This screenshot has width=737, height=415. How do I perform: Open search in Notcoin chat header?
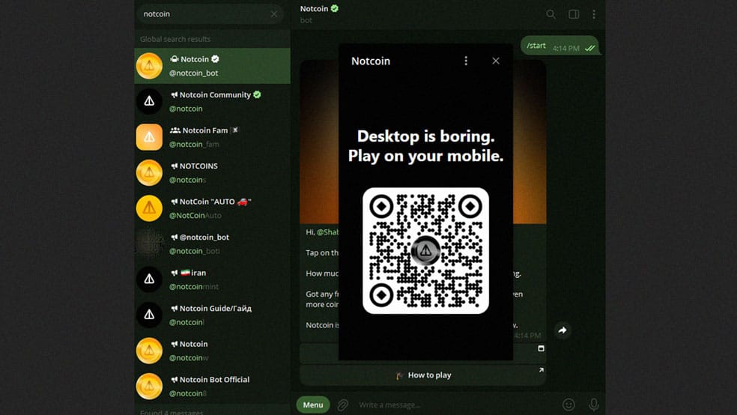[551, 14]
